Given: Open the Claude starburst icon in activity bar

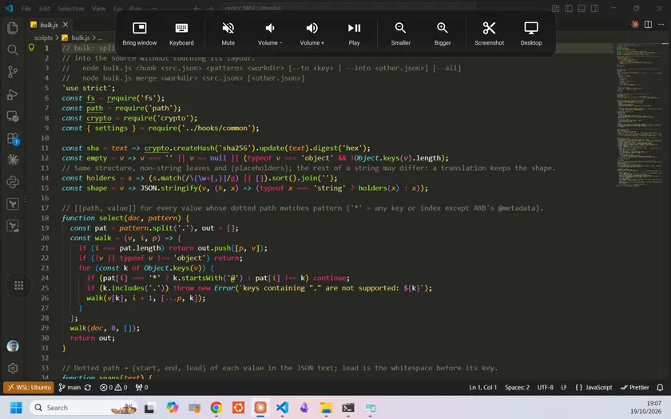Looking at the screenshot, I should (x=13, y=160).
